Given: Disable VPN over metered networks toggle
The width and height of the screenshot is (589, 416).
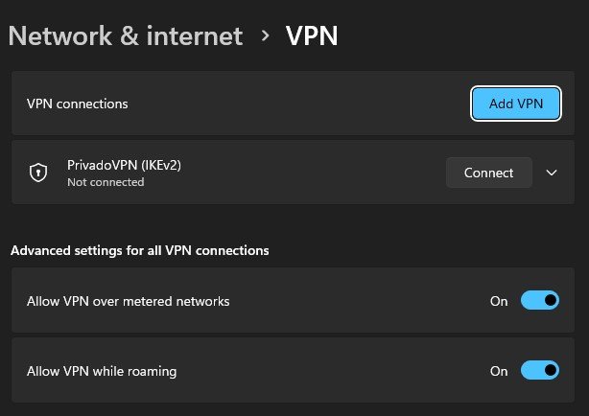Looking at the screenshot, I should point(539,301).
